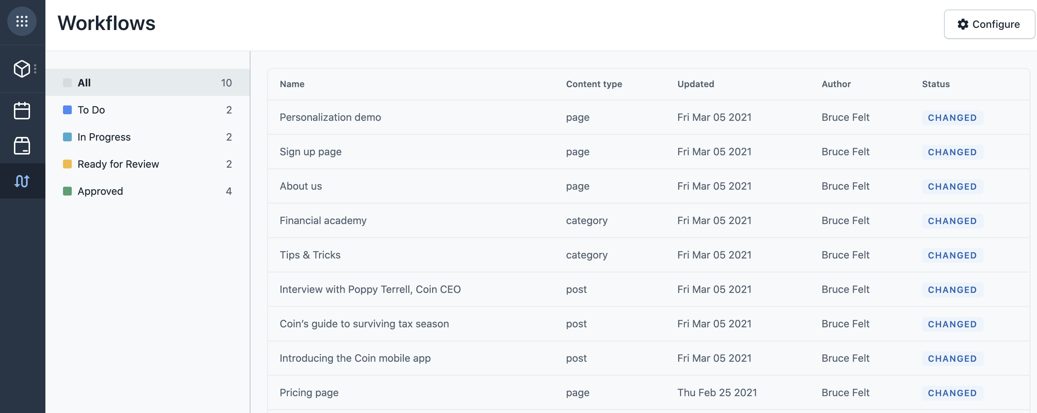Toggle the All workflows checkbox
The width and height of the screenshot is (1037, 413).
tap(67, 82)
